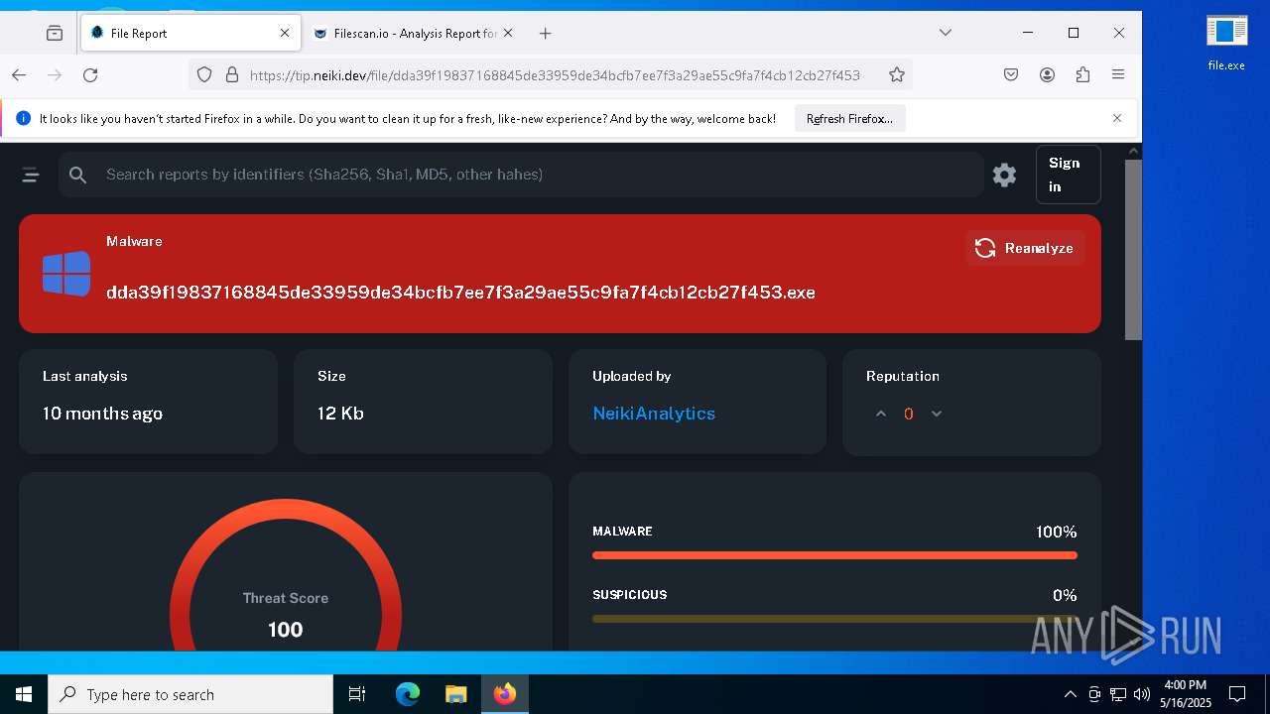Open the extensions puzzle icon
Screen dimensions: 1270x714
tap(1082, 74)
